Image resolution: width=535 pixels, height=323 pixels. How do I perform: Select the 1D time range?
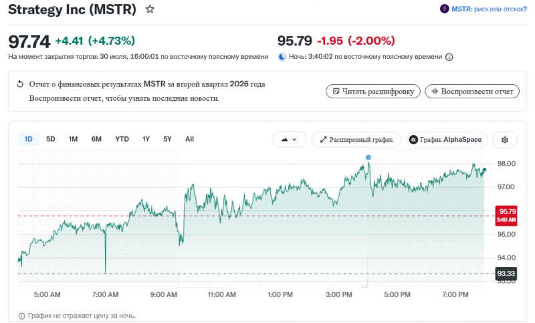(28, 139)
